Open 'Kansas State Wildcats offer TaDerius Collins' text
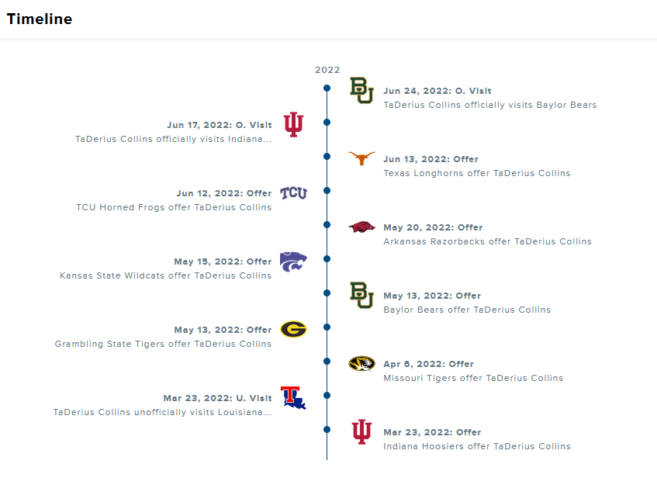 166,275
